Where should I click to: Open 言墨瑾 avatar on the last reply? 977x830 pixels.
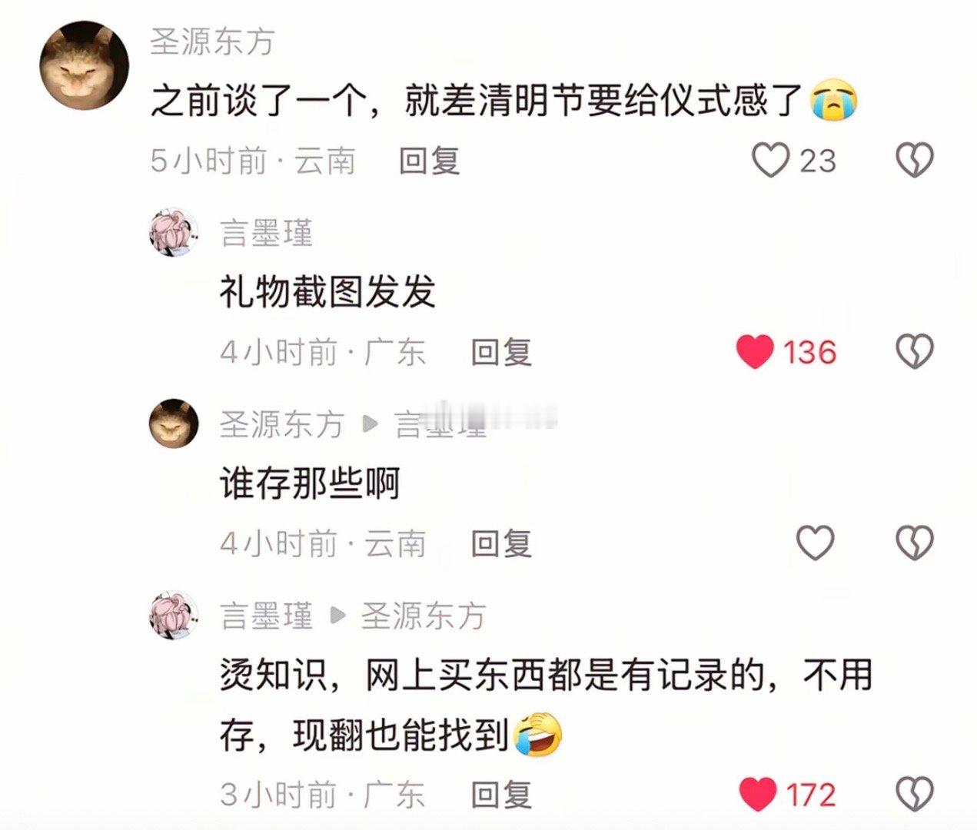174,616
